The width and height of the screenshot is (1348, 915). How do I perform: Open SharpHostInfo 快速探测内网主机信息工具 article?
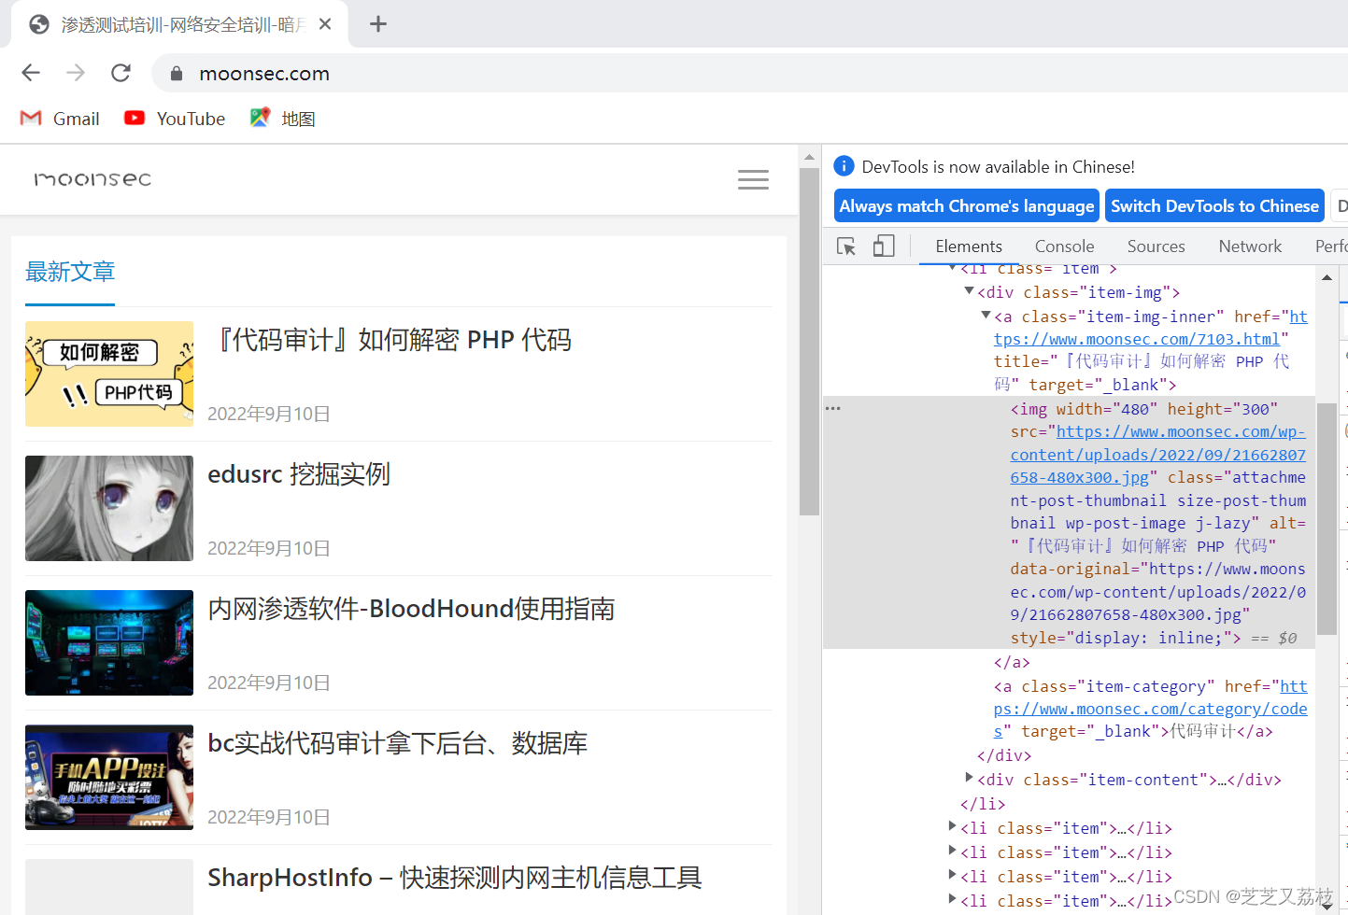[455, 878]
